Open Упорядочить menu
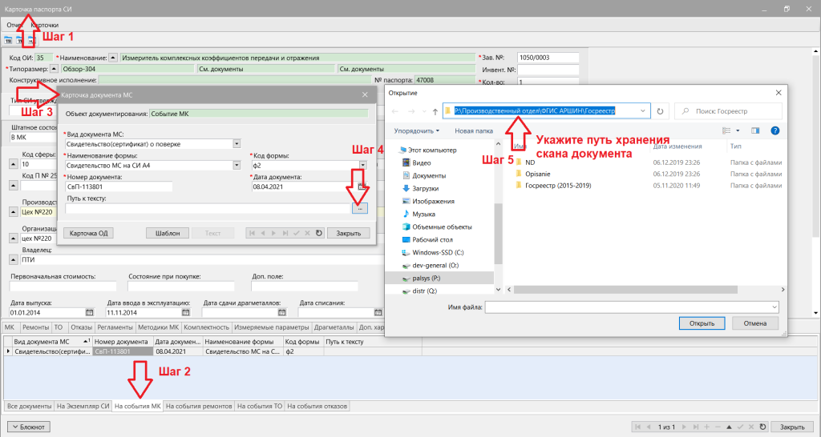This screenshot has width=821, height=437. 417,130
